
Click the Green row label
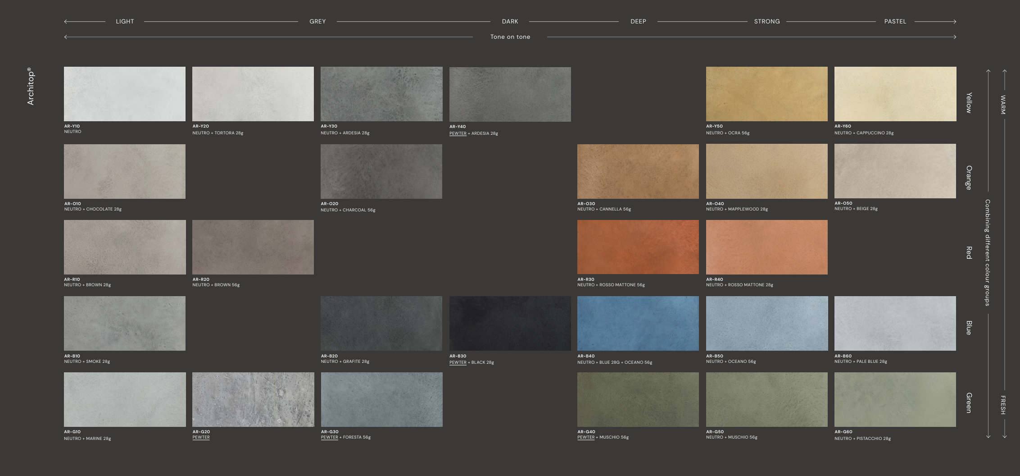point(969,403)
